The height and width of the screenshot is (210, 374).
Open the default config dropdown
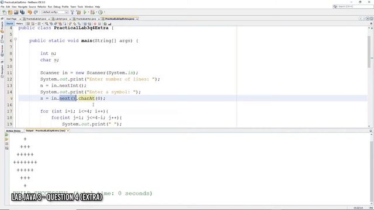coord(55,12)
